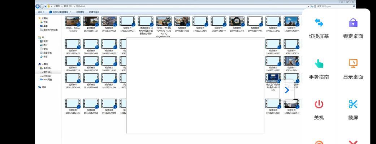Tap the red 关机 power icon

(319, 104)
